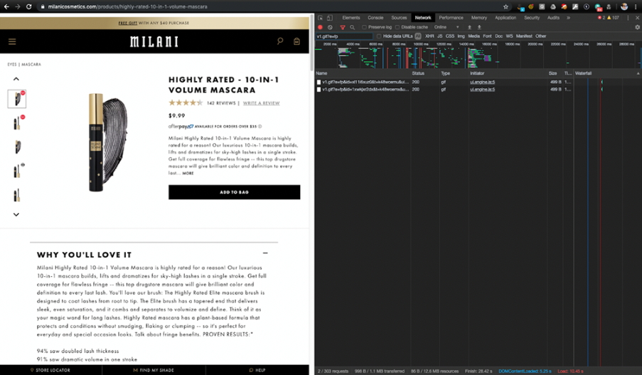Open Find My Shade in bottom bar
Viewport: 642px width, 375px height.
[154, 370]
